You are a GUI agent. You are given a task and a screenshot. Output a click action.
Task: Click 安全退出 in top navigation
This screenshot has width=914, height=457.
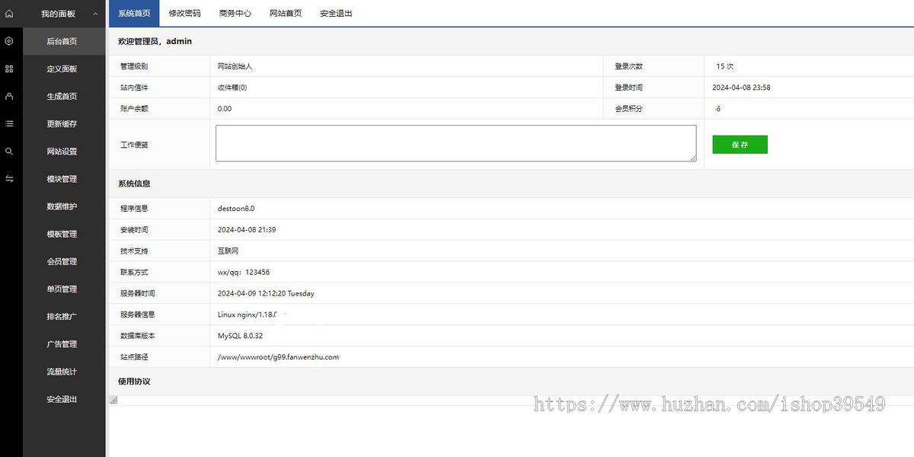[336, 13]
